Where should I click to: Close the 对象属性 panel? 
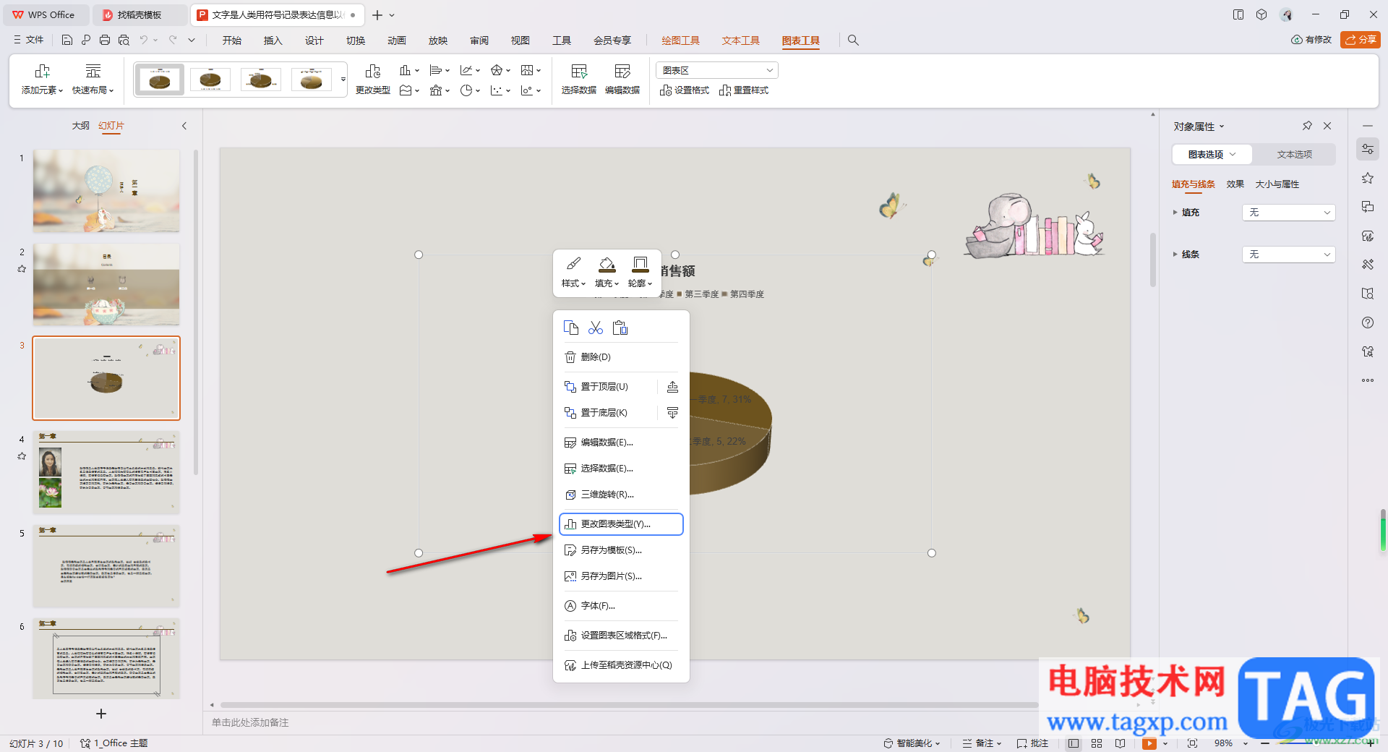point(1327,126)
